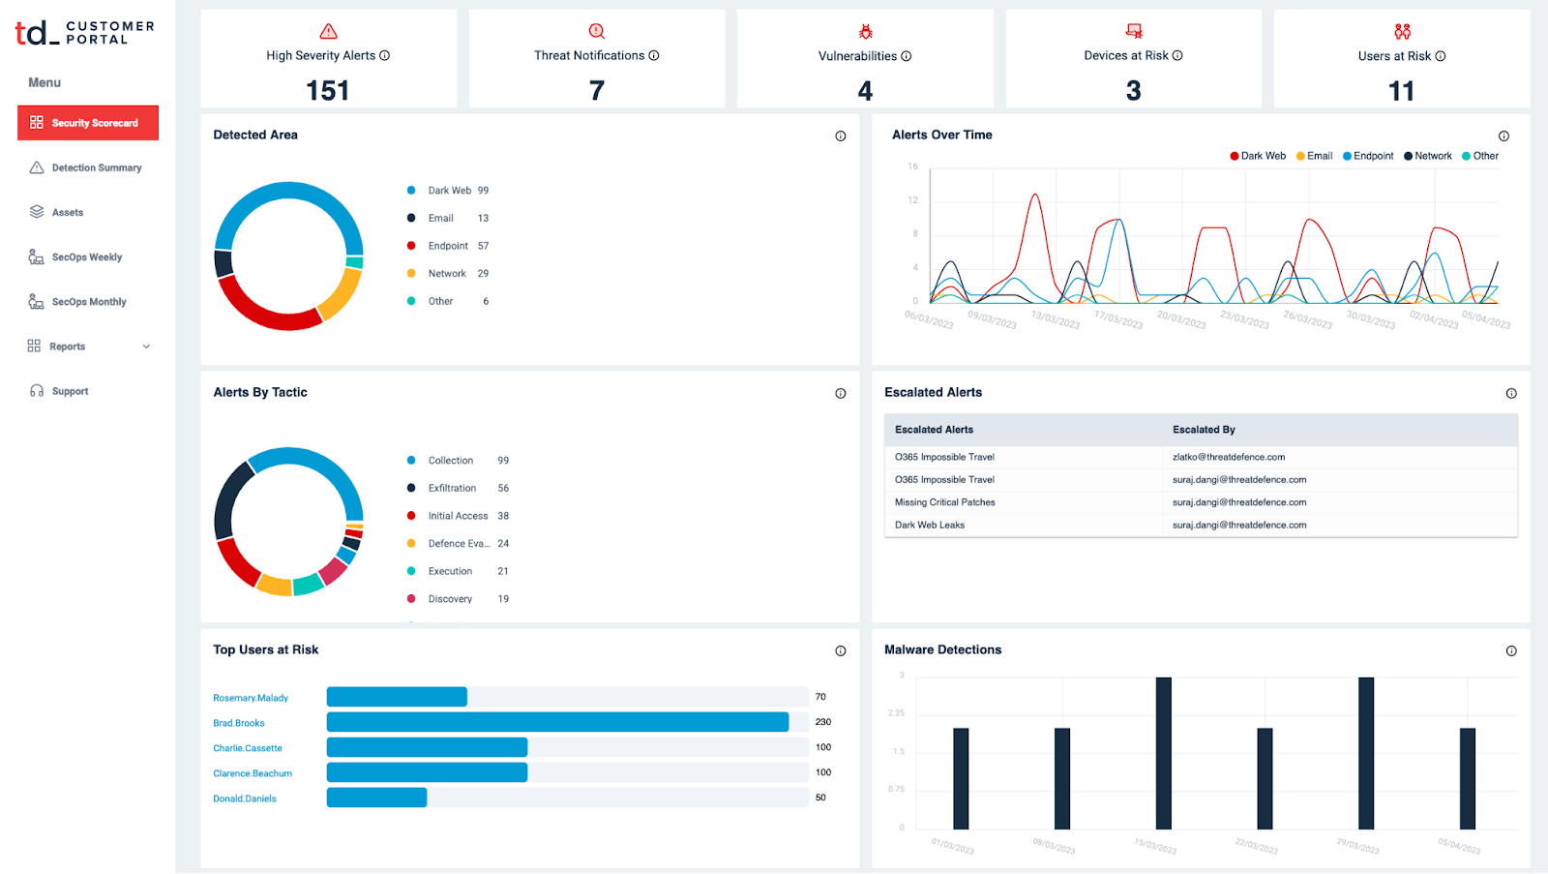Image resolution: width=1548 pixels, height=874 pixels.
Task: Click the Execution legend entry
Action: pos(458,571)
